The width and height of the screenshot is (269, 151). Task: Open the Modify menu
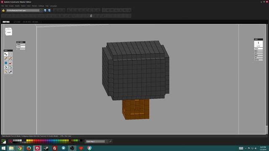[x=17, y=6]
